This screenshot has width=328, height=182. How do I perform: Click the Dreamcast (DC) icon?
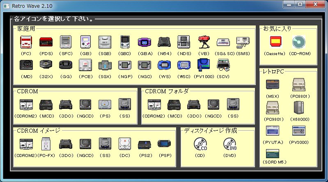125,144
